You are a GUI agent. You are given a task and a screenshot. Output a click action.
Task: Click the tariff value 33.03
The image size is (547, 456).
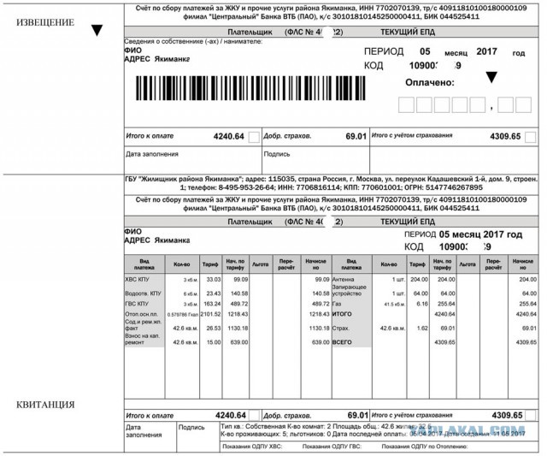tap(214, 279)
